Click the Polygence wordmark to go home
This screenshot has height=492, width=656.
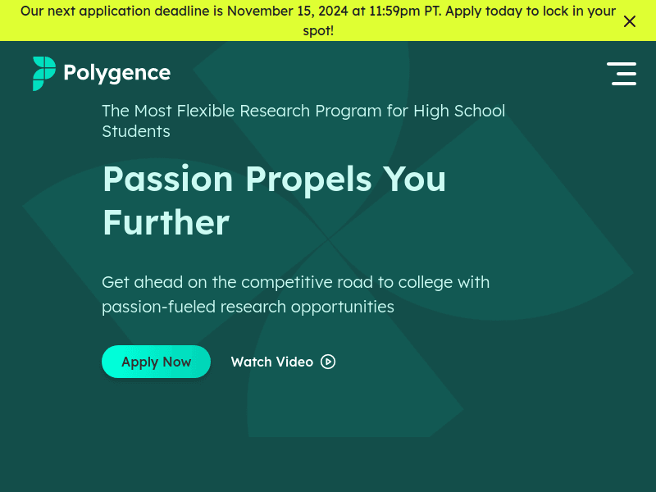[117, 73]
